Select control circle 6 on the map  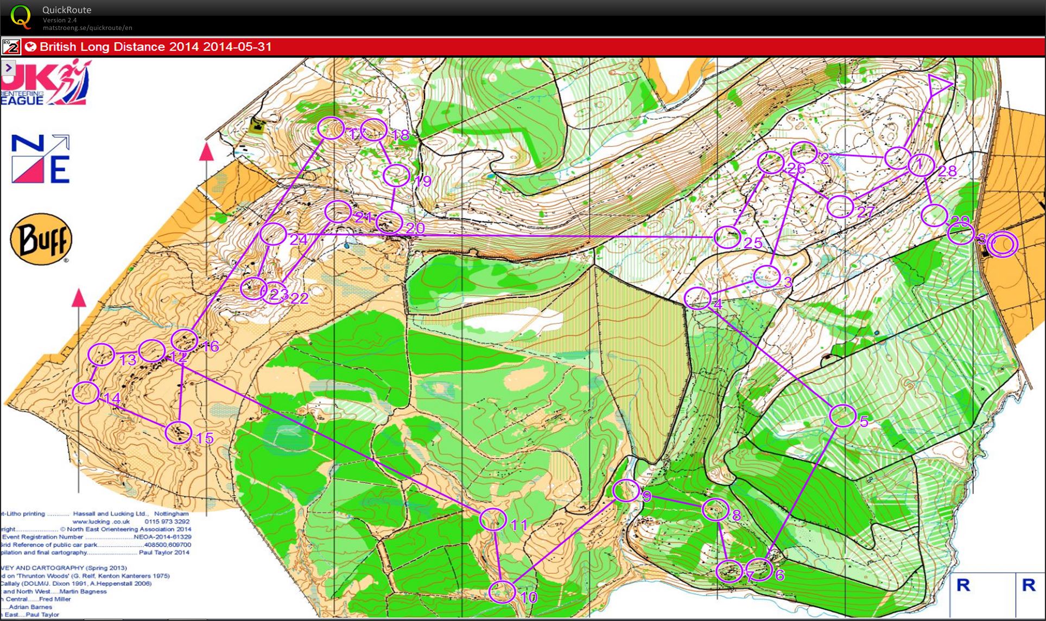coord(759,569)
